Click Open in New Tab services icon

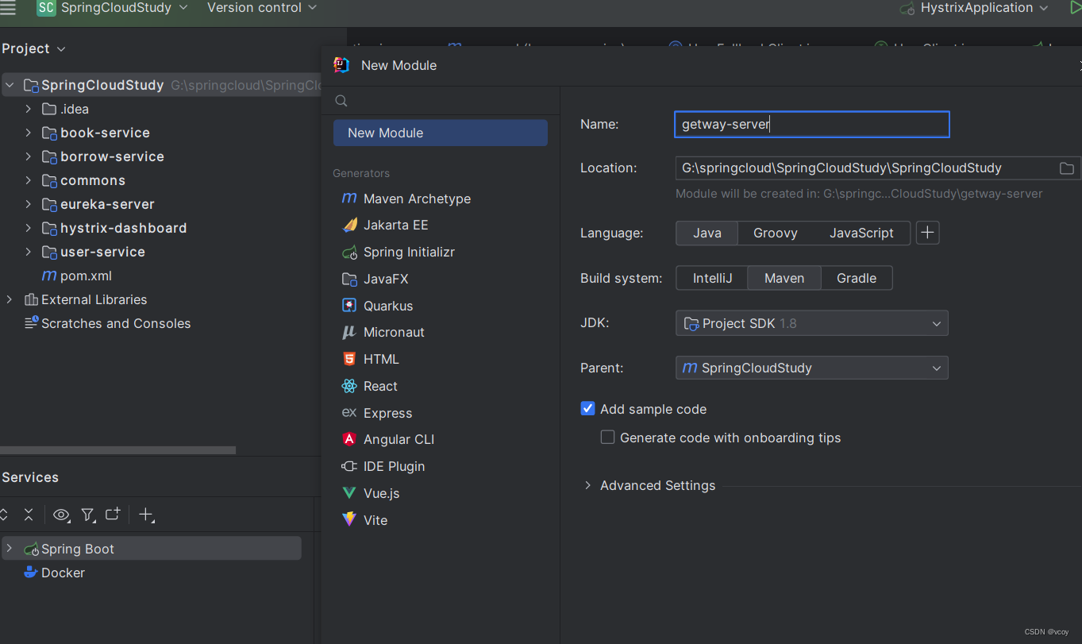tap(113, 515)
